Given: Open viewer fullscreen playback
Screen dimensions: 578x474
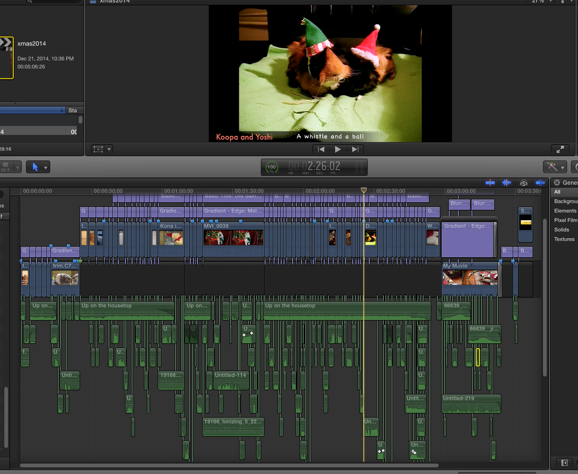Looking at the screenshot, I should tap(560, 149).
